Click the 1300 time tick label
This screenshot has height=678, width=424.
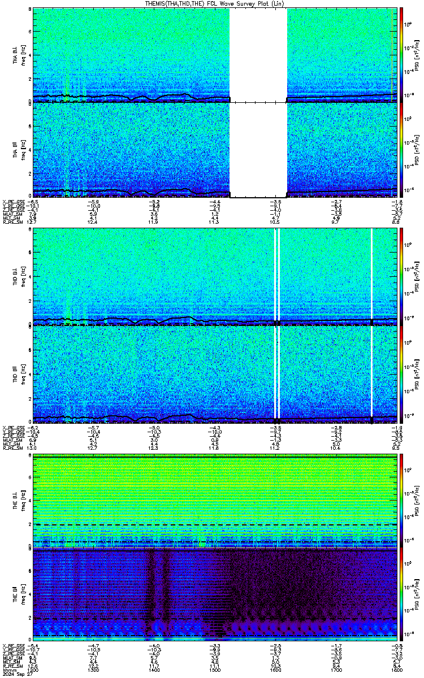point(93,670)
